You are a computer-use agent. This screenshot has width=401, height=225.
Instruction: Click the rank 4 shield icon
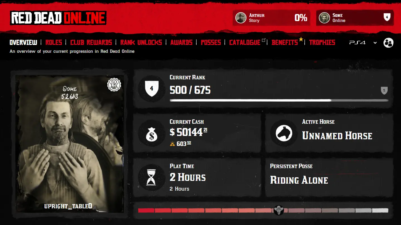click(151, 89)
